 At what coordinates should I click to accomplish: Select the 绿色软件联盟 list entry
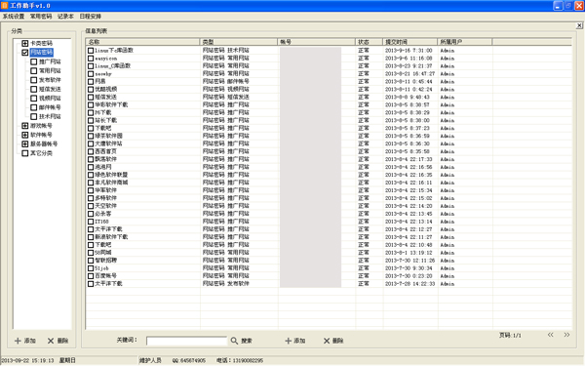pos(111,175)
